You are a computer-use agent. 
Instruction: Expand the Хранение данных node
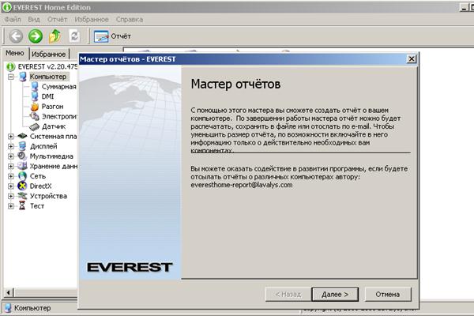[11, 167]
